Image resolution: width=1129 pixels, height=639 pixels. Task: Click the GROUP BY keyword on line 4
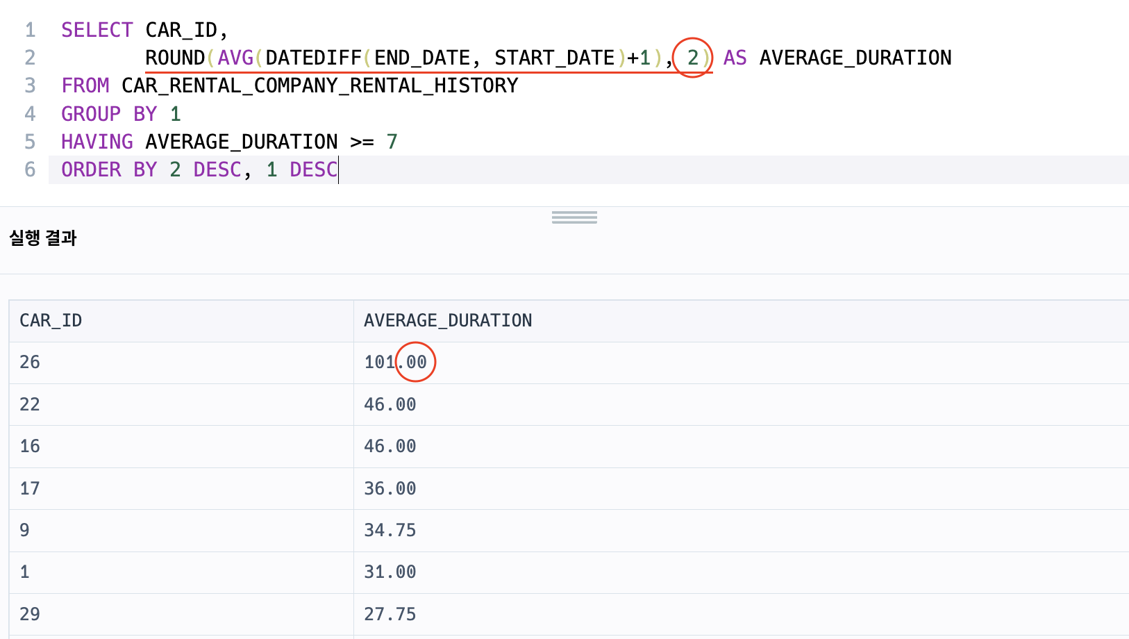click(x=109, y=114)
